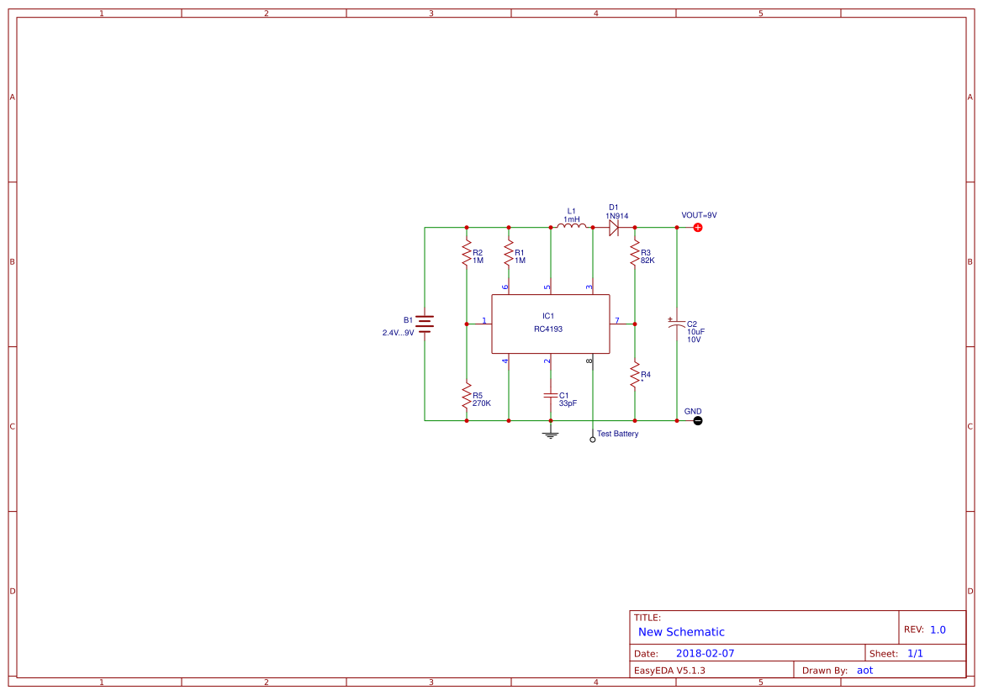This screenshot has width=983, height=695.
Task: Click the black GND minus terminal
Action: pyautogui.click(x=698, y=420)
